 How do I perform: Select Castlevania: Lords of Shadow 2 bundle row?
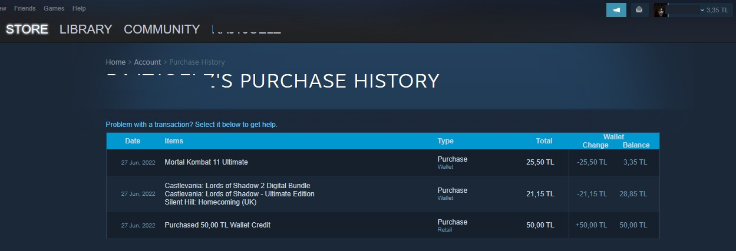pyautogui.click(x=237, y=186)
